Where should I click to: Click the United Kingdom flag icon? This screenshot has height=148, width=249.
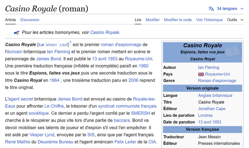click(201, 74)
